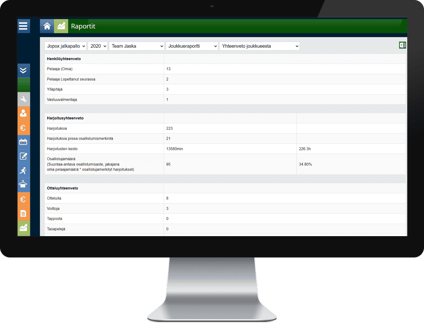The height and width of the screenshot is (323, 424).
Task: Click the Harjoitusten kesto table row
Action: 225,149
